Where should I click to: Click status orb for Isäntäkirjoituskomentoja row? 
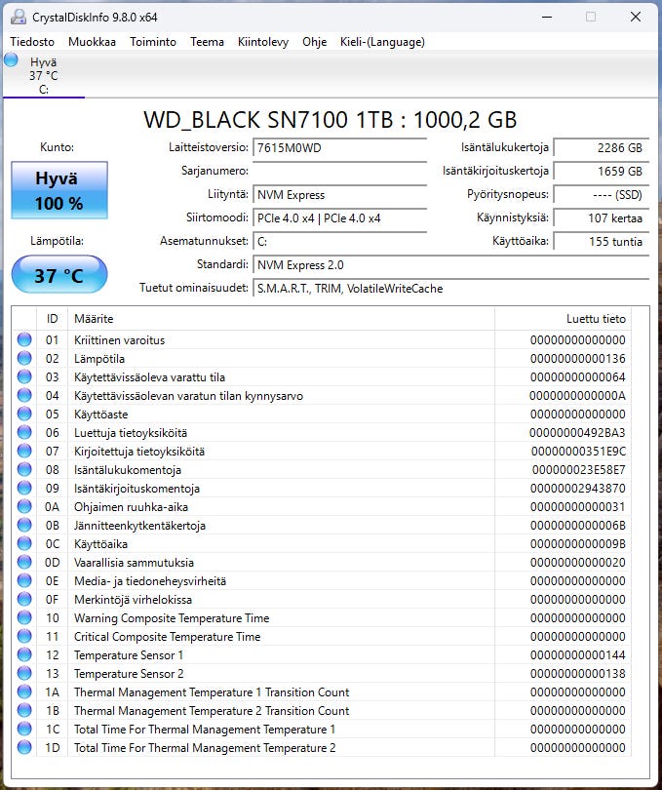point(24,488)
